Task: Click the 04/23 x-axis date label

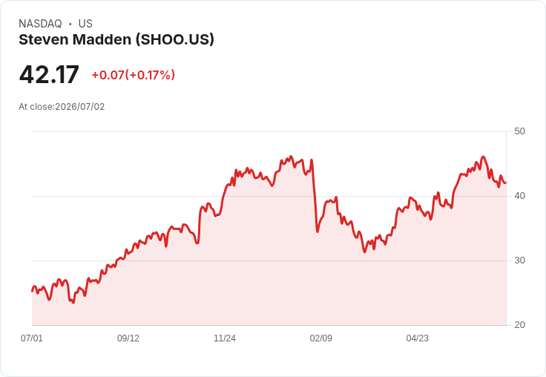Action: tap(418, 338)
